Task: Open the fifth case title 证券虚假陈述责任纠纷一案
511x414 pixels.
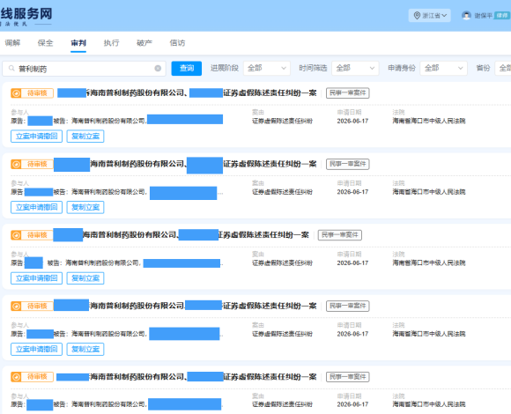Action: click(x=270, y=377)
